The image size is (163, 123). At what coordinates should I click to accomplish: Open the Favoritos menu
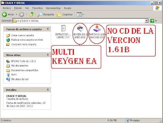coord(37,8)
